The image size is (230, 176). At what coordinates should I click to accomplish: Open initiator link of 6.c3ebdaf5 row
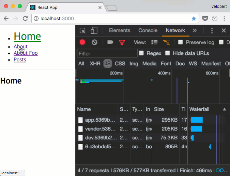[x=149, y=147]
